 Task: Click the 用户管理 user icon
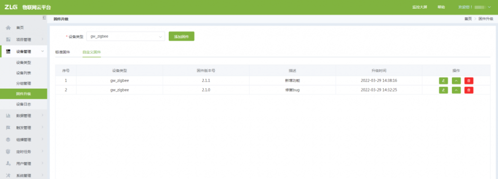click(8, 164)
